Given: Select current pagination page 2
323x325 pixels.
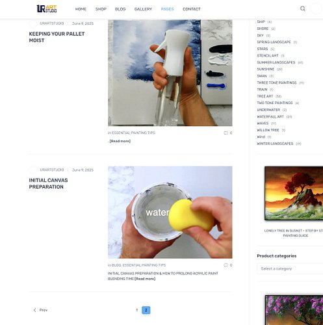Looking at the screenshot, I should click(x=146, y=310).
